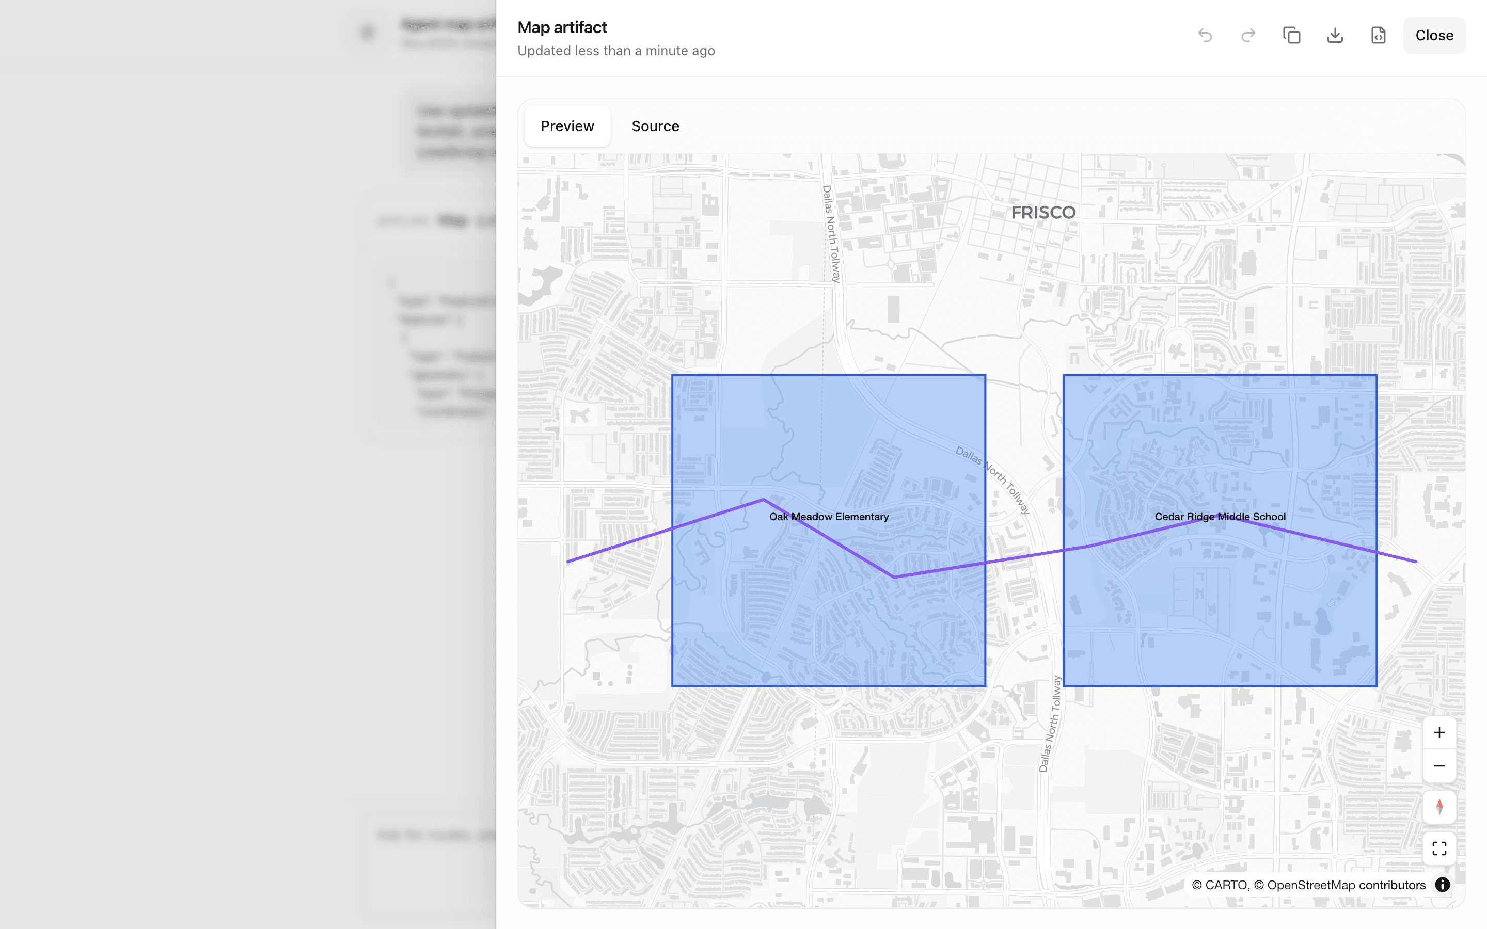Click the Map artifact title text
The image size is (1487, 929).
coord(562,27)
